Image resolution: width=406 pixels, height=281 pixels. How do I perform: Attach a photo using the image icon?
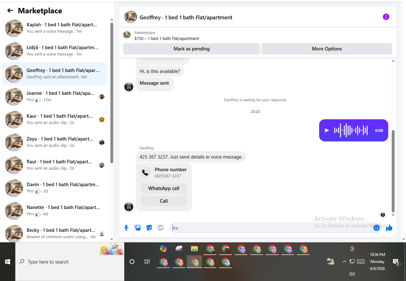point(138,228)
